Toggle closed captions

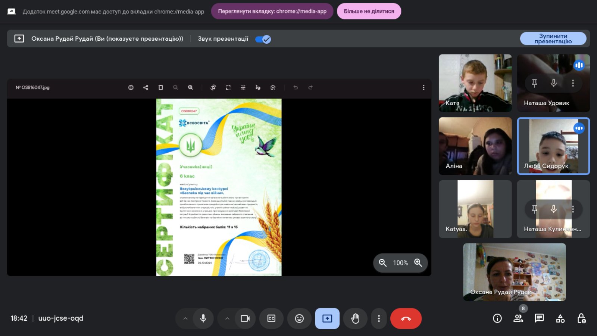(x=271, y=318)
